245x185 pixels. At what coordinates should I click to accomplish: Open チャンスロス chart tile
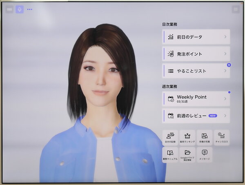(222, 138)
